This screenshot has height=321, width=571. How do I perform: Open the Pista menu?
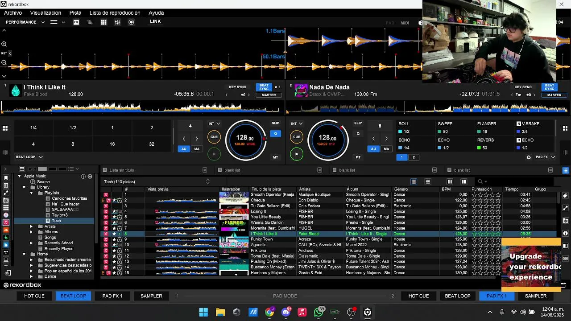point(75,13)
